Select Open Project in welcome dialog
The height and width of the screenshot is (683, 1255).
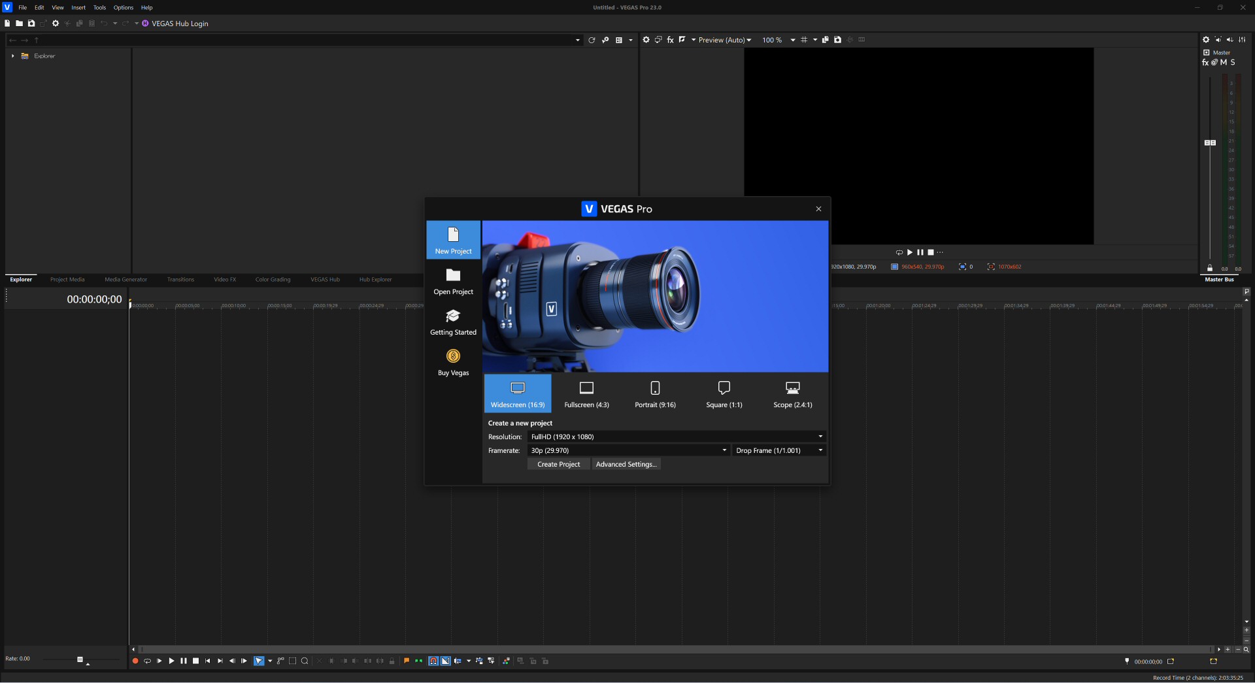(x=454, y=281)
